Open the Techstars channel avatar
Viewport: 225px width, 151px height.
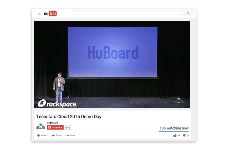coord(41,126)
